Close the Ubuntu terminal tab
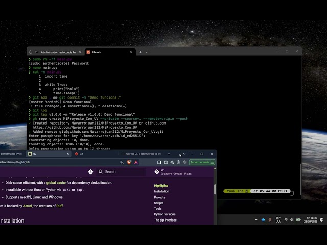 (131, 52)
